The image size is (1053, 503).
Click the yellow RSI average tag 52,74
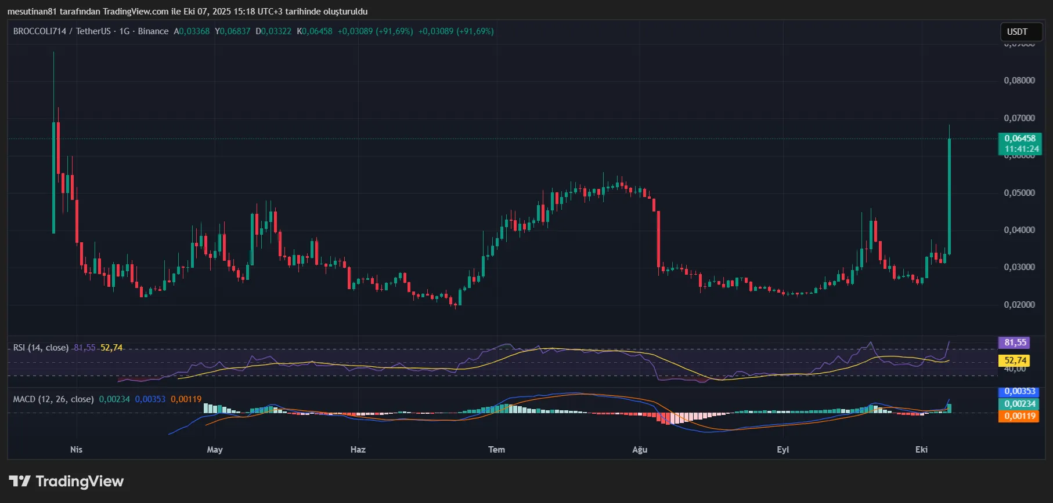click(x=1015, y=360)
